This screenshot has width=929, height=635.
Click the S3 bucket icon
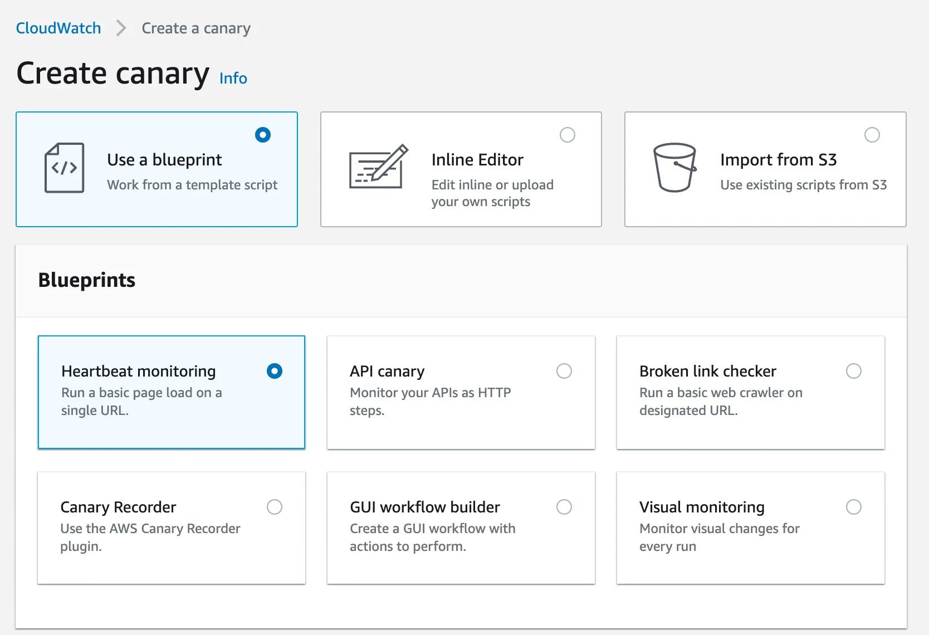(674, 167)
